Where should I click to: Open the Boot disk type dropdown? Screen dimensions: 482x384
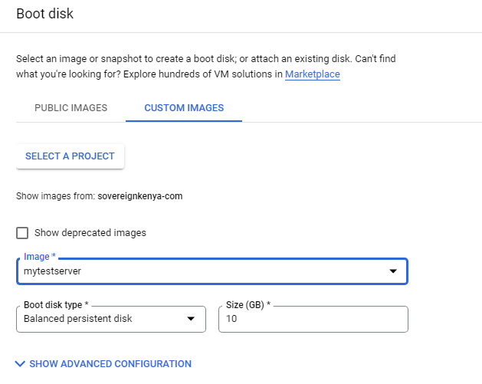[111, 319]
